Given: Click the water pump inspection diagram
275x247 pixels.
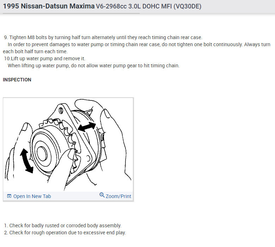Looking at the screenshot, I should coord(68,145).
